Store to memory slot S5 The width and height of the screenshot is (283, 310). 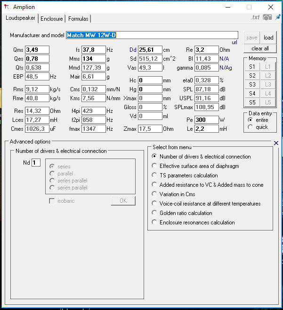click(252, 103)
